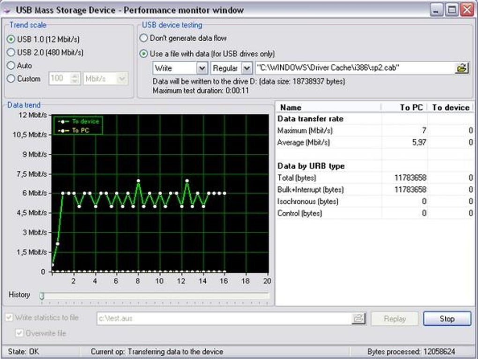Click the Current op status text

pos(157,352)
